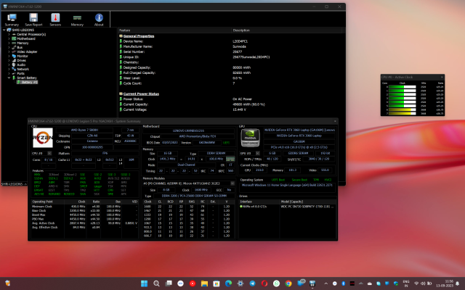465x290 pixels.
Task: Collapse SHRI-LEGION5 root node
Action: click(x=4, y=30)
